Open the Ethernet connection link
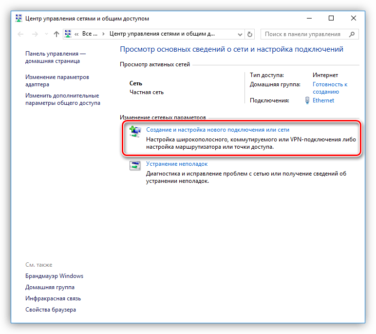 [x=323, y=100]
